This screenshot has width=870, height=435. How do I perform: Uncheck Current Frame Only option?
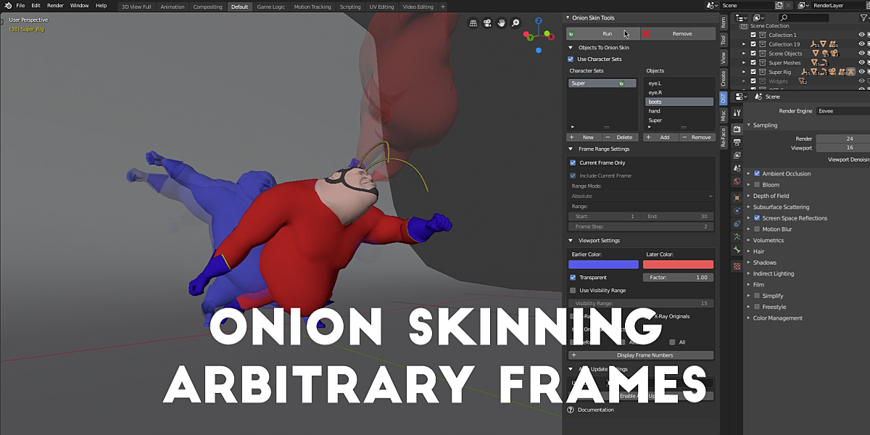(x=573, y=162)
